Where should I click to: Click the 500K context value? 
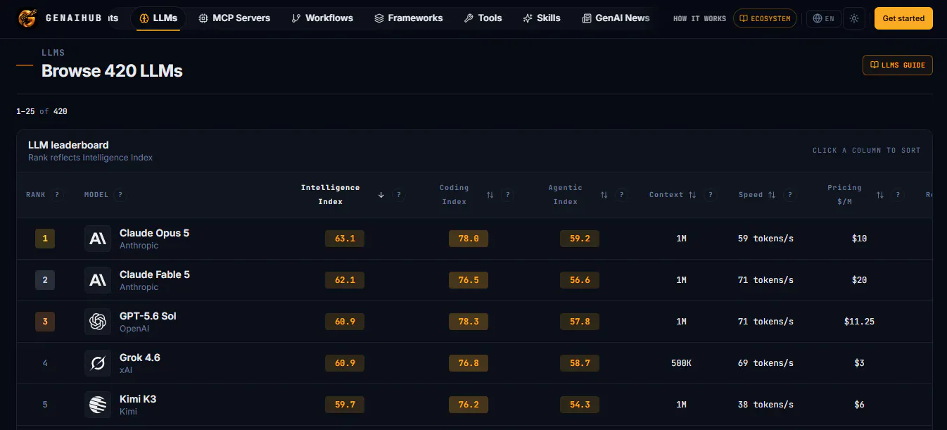click(681, 363)
